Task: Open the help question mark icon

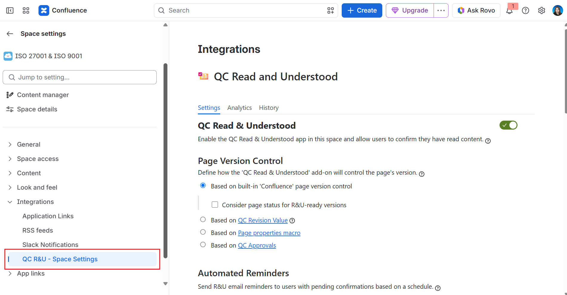Action: pyautogui.click(x=526, y=10)
